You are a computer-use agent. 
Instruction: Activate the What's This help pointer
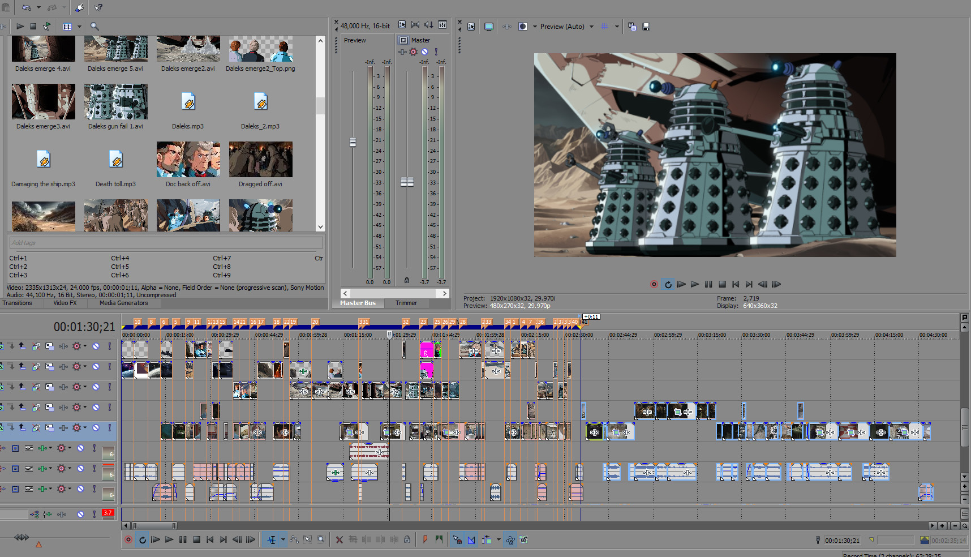(98, 7)
